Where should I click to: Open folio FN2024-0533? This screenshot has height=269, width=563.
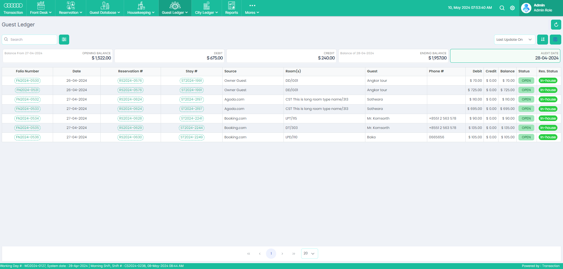coord(28,109)
